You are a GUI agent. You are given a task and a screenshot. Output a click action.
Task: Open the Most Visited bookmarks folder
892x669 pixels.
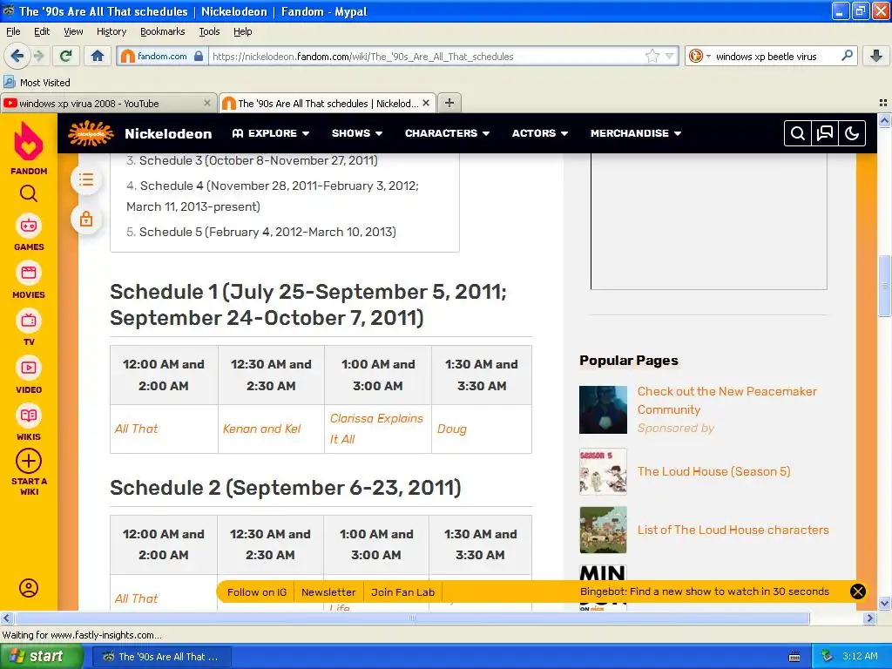pos(37,83)
